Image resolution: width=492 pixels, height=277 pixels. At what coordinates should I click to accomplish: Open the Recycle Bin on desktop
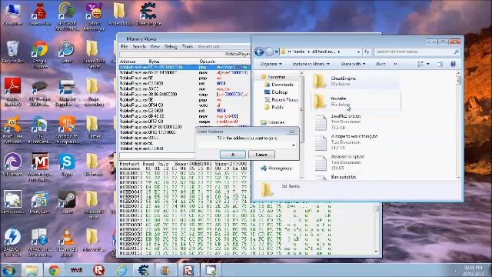point(12,52)
